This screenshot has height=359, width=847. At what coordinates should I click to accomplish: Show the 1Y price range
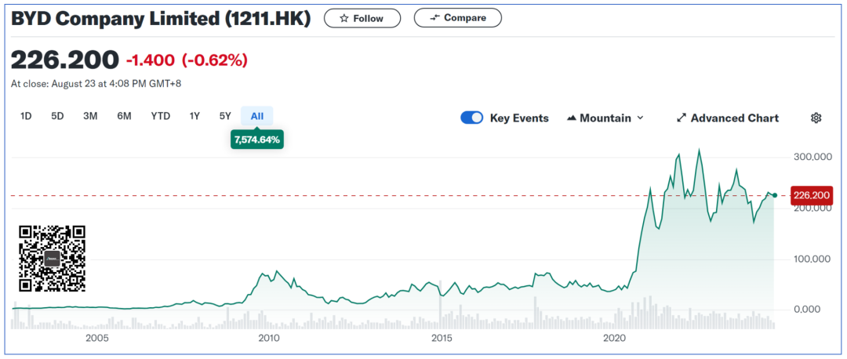click(x=194, y=116)
